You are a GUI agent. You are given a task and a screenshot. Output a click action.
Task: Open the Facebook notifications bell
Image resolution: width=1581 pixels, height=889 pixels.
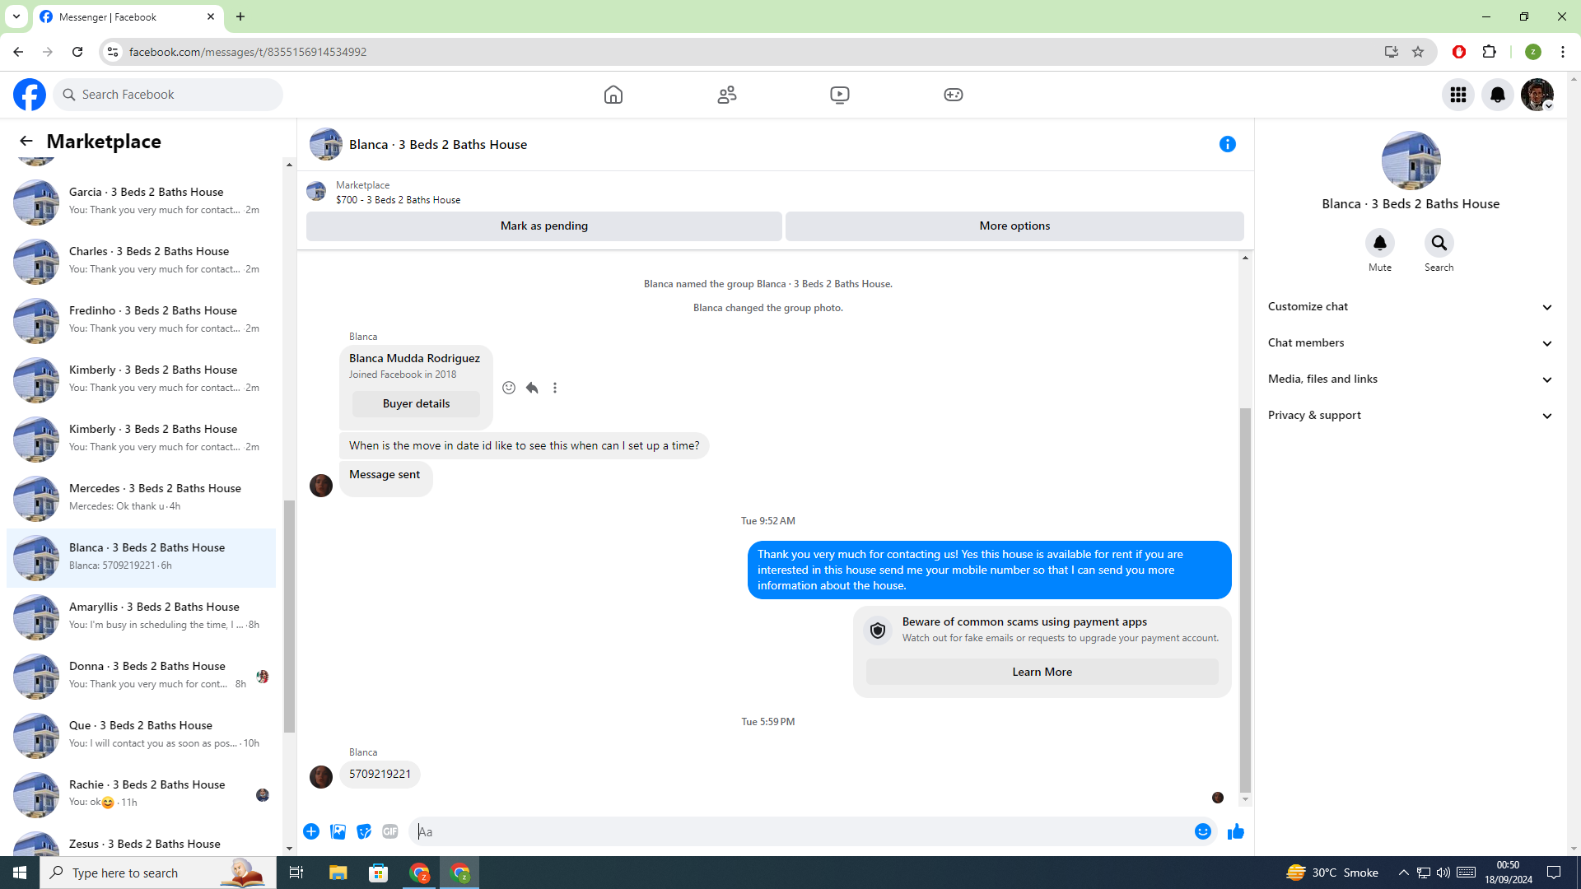(1497, 95)
